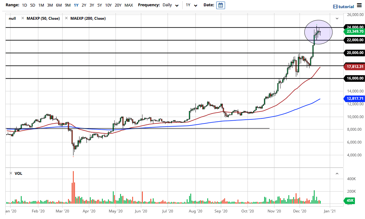Click the tallest March volume spike bar
The image size is (365, 219).
pyautogui.click(x=73, y=187)
